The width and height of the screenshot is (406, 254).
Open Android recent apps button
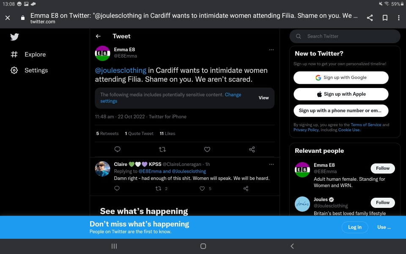tap(114, 246)
